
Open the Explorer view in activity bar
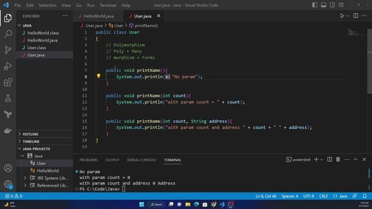point(8,18)
